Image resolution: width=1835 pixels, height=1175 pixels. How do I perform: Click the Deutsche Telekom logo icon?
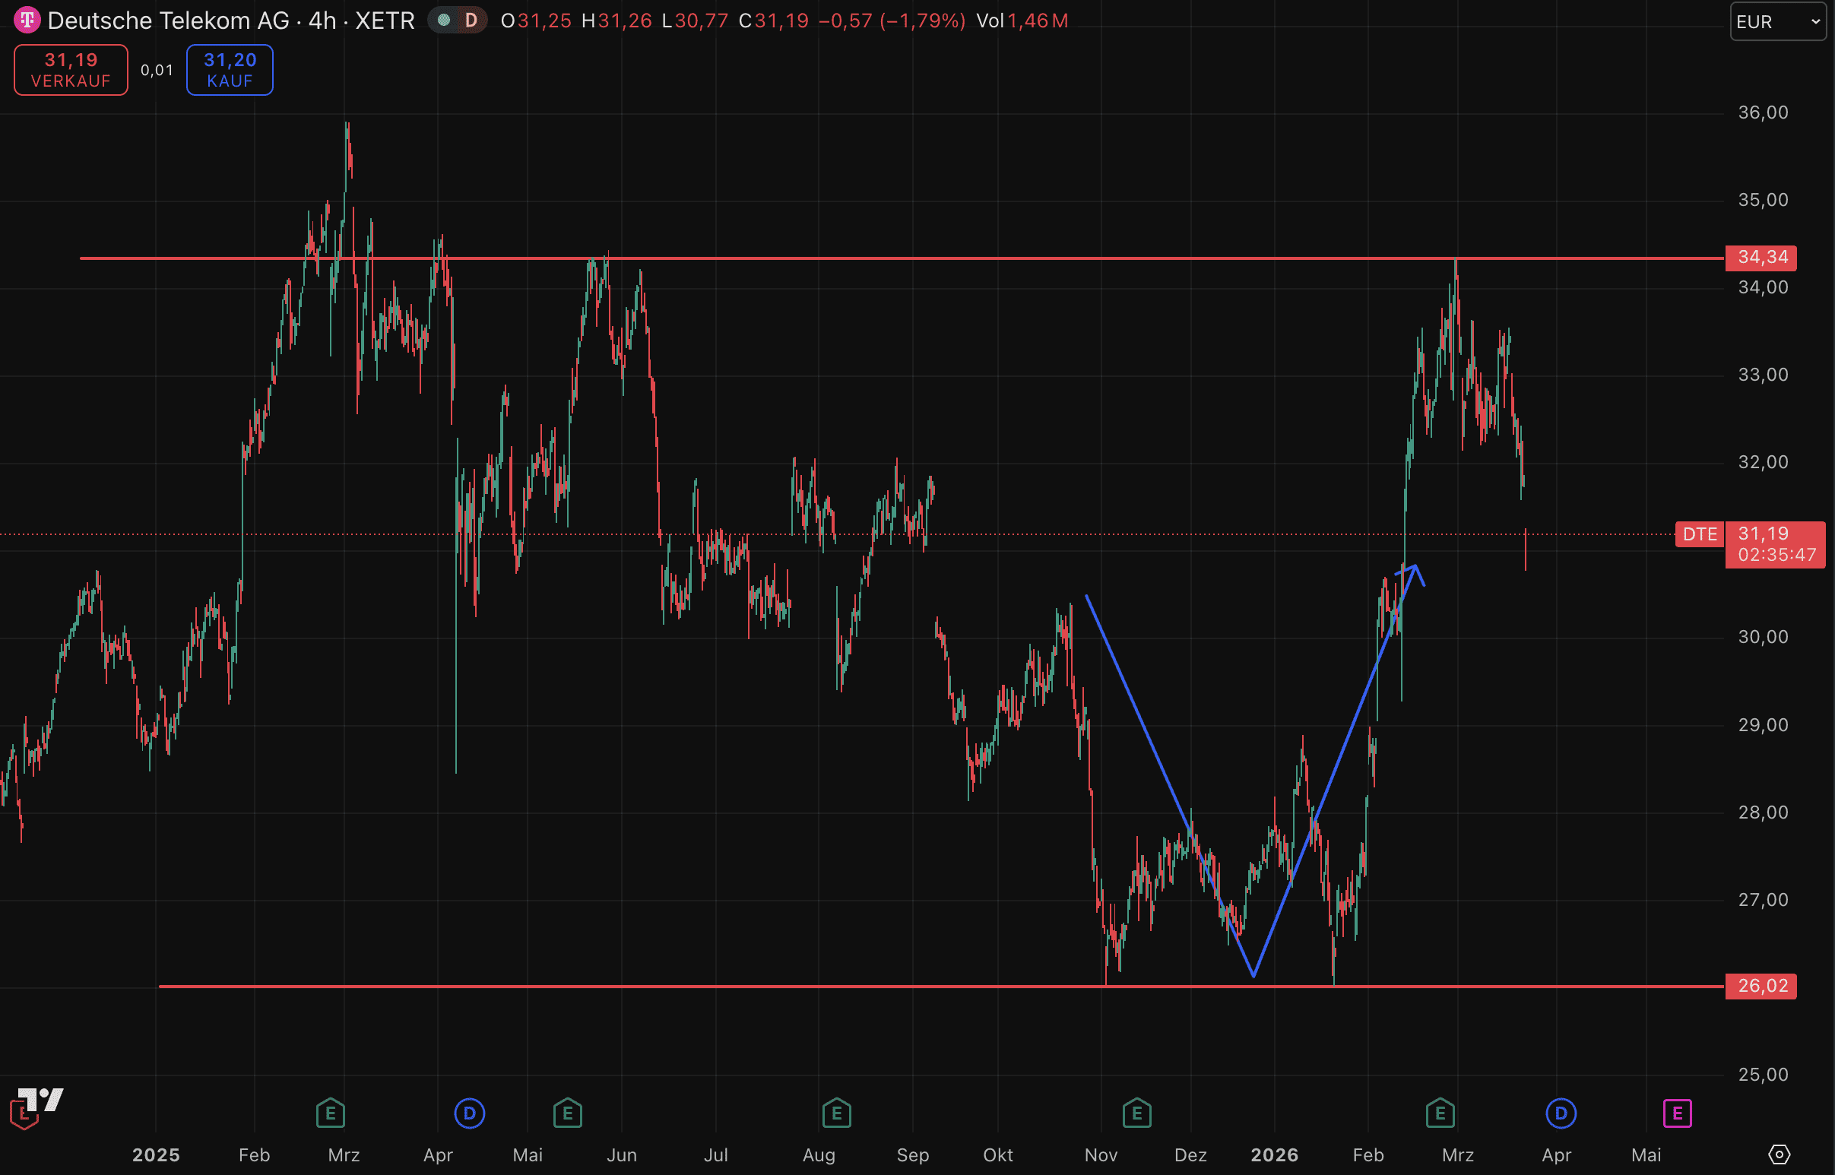[27, 20]
